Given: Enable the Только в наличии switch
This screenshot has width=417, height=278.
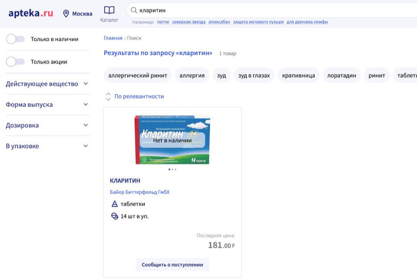Looking at the screenshot, I should tap(15, 39).
